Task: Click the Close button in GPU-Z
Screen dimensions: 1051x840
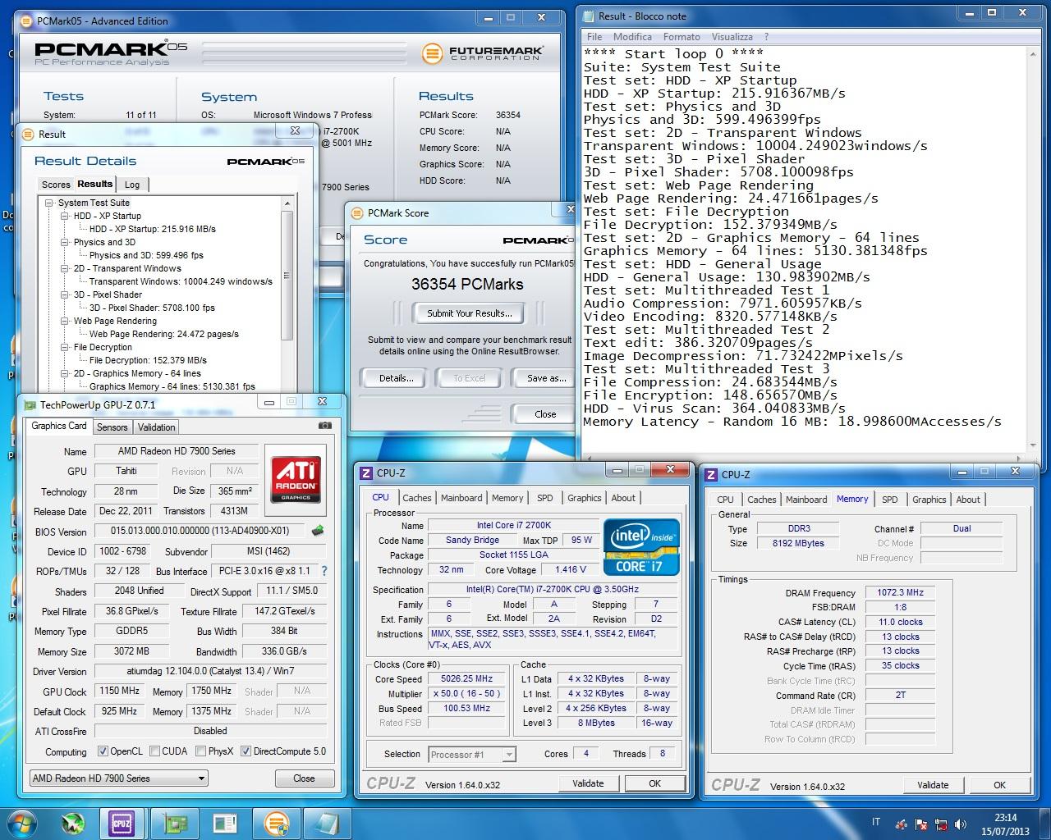Action: pyautogui.click(x=304, y=778)
